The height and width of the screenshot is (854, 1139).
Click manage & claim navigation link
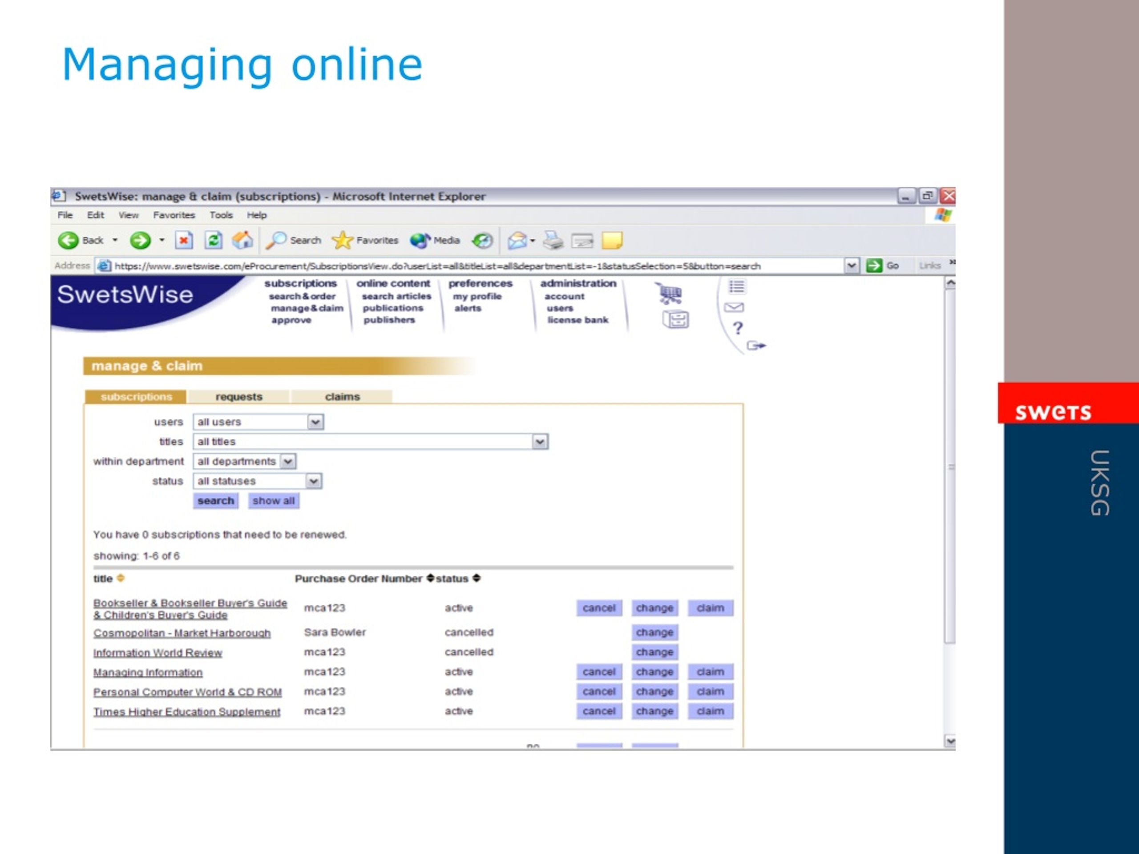coord(307,308)
